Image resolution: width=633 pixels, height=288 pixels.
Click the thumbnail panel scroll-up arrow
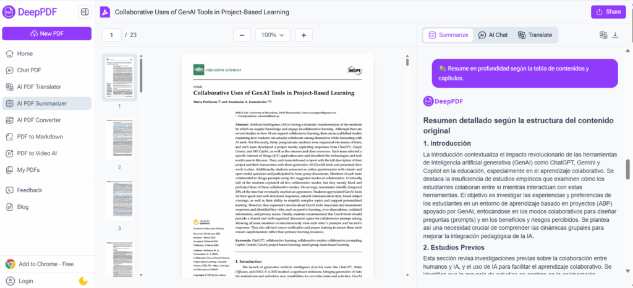point(141,56)
